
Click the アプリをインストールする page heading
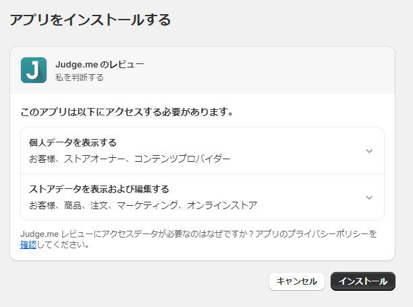90,20
